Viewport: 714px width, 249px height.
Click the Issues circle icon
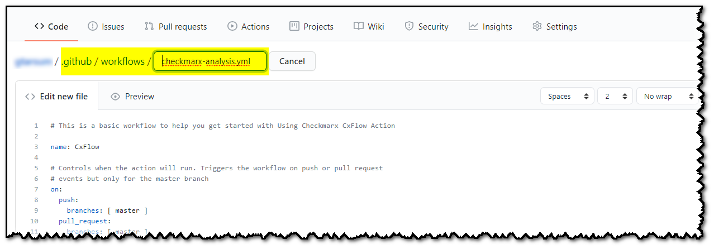[93, 26]
